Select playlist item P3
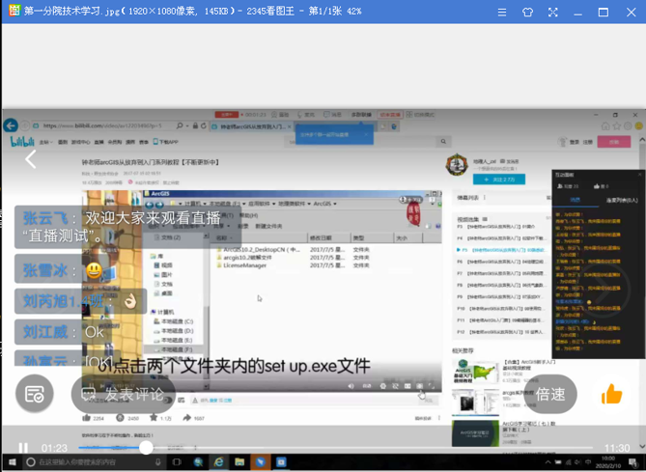 pos(502,227)
